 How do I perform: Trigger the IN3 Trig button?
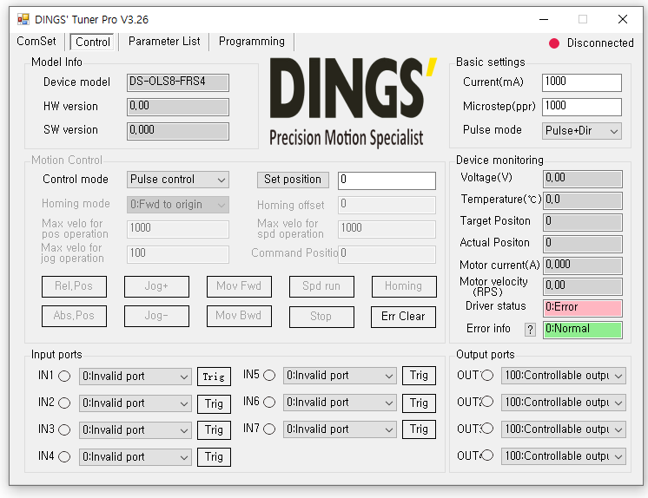tap(214, 430)
